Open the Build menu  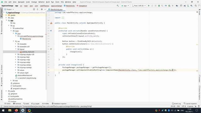pos(48,2)
